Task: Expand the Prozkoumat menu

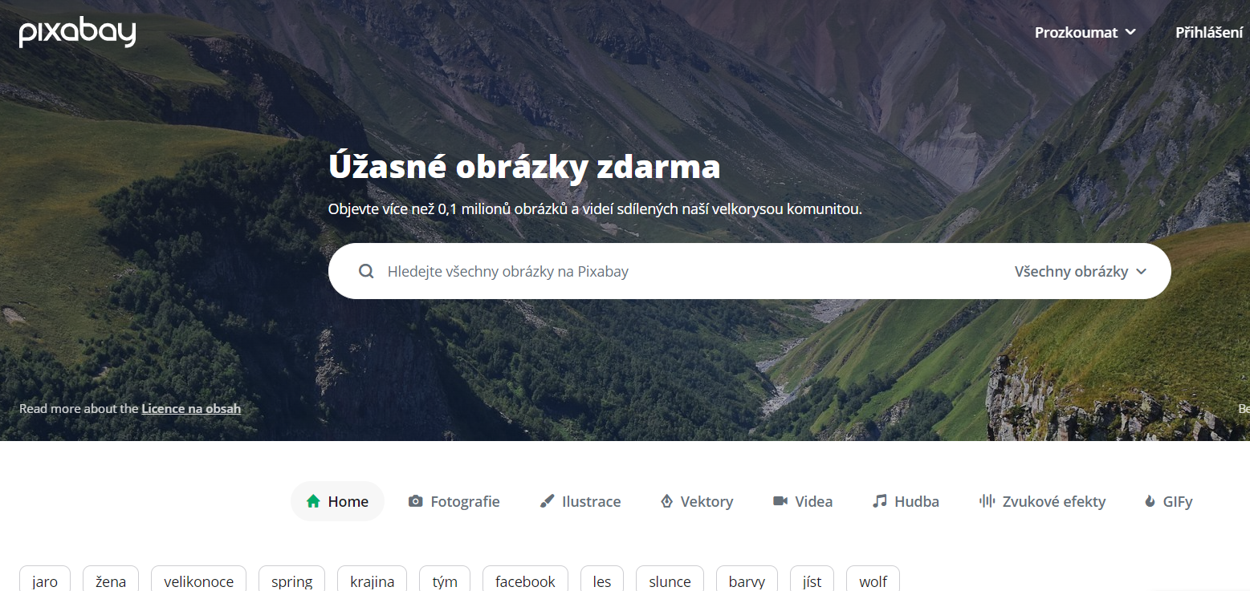Action: coord(1085,33)
